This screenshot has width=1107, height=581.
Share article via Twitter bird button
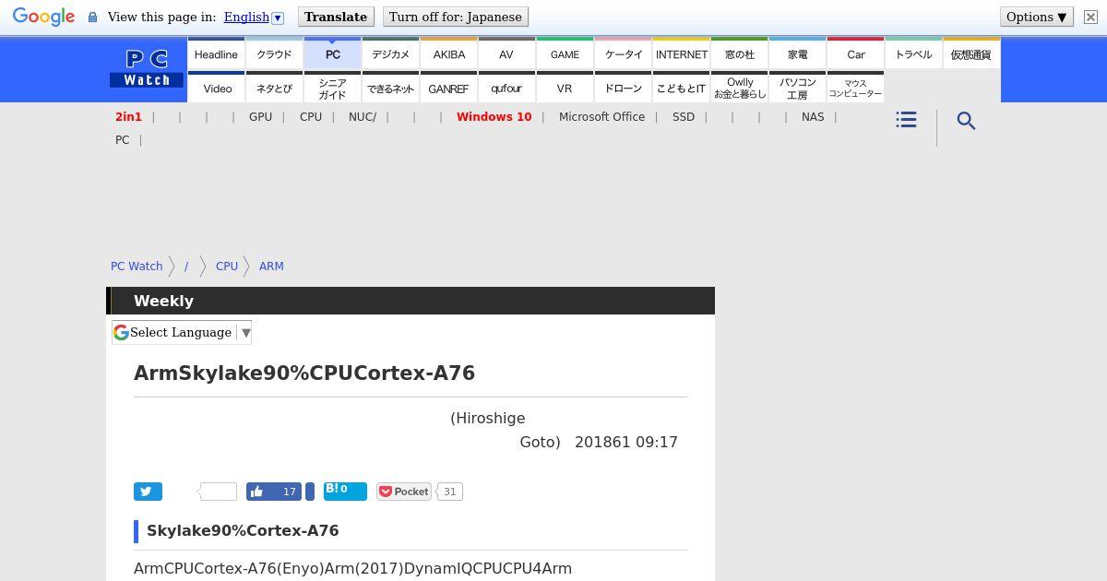148,492
